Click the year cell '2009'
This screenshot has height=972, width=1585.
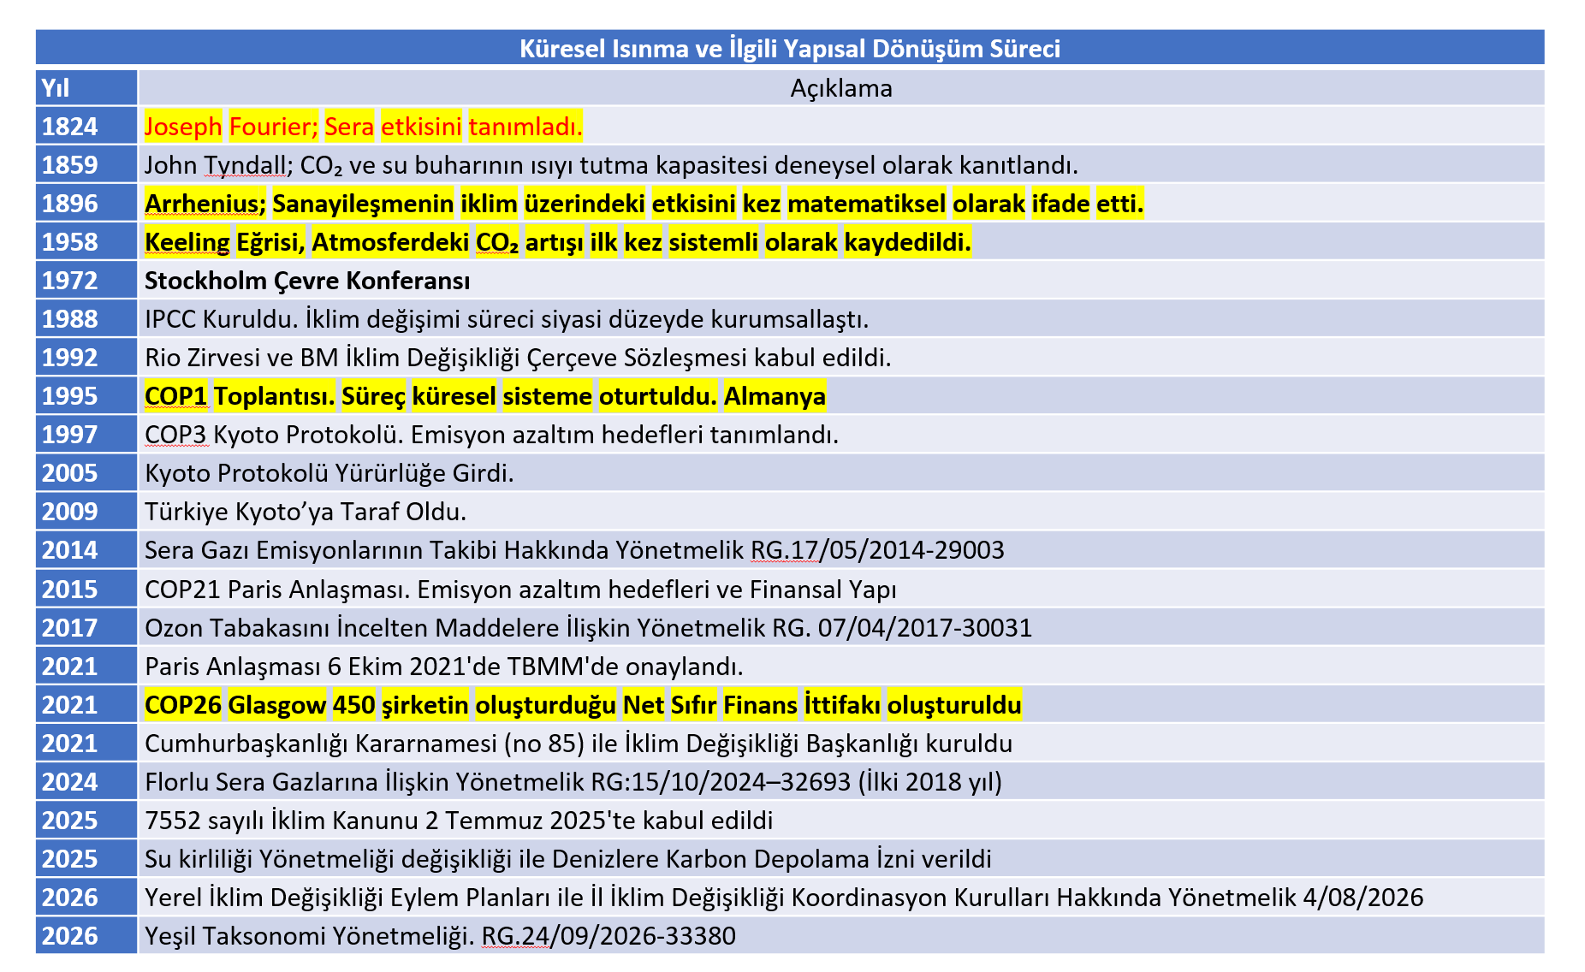[86, 511]
